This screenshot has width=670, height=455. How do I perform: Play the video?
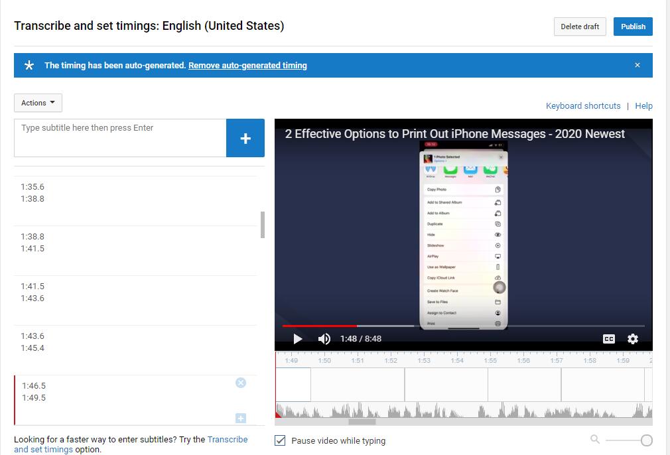tap(298, 339)
